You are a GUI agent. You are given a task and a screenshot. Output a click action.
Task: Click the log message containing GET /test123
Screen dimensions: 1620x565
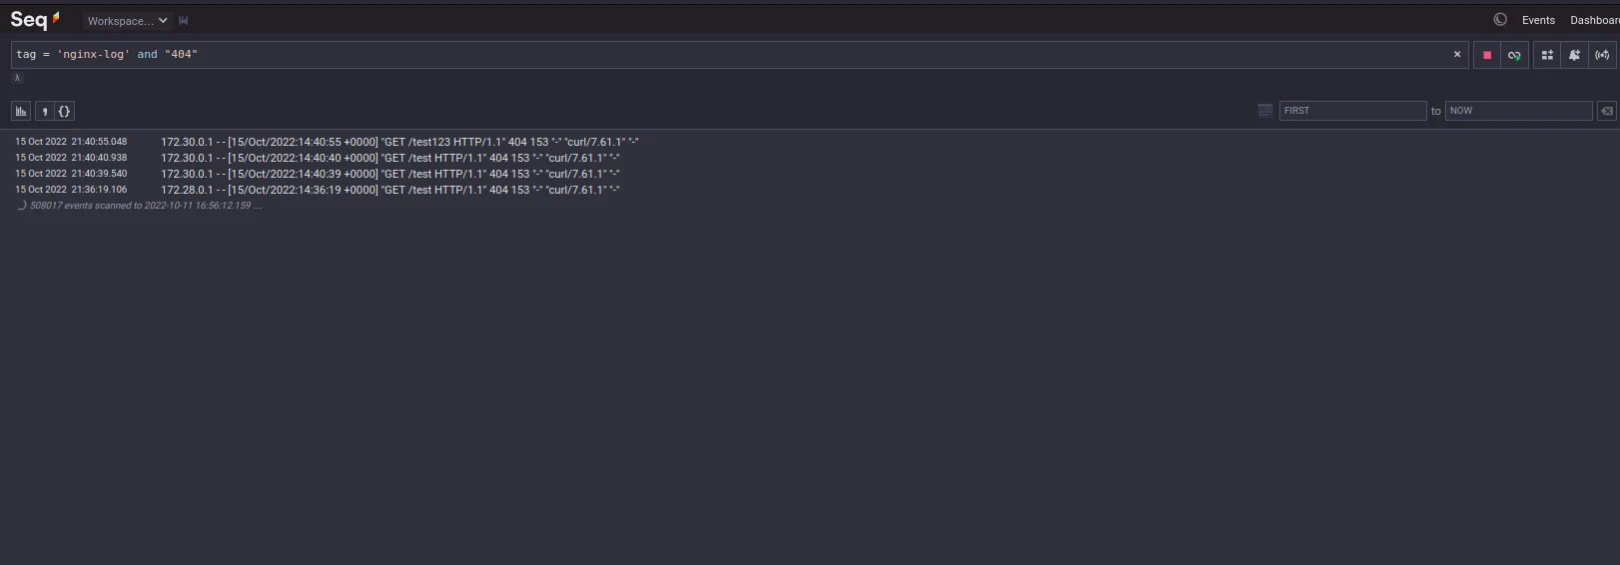point(400,142)
